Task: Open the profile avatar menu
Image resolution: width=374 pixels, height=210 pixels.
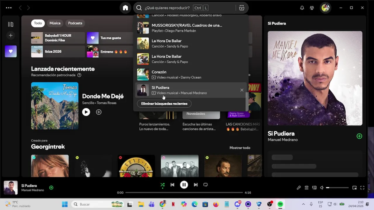Action: [325, 8]
